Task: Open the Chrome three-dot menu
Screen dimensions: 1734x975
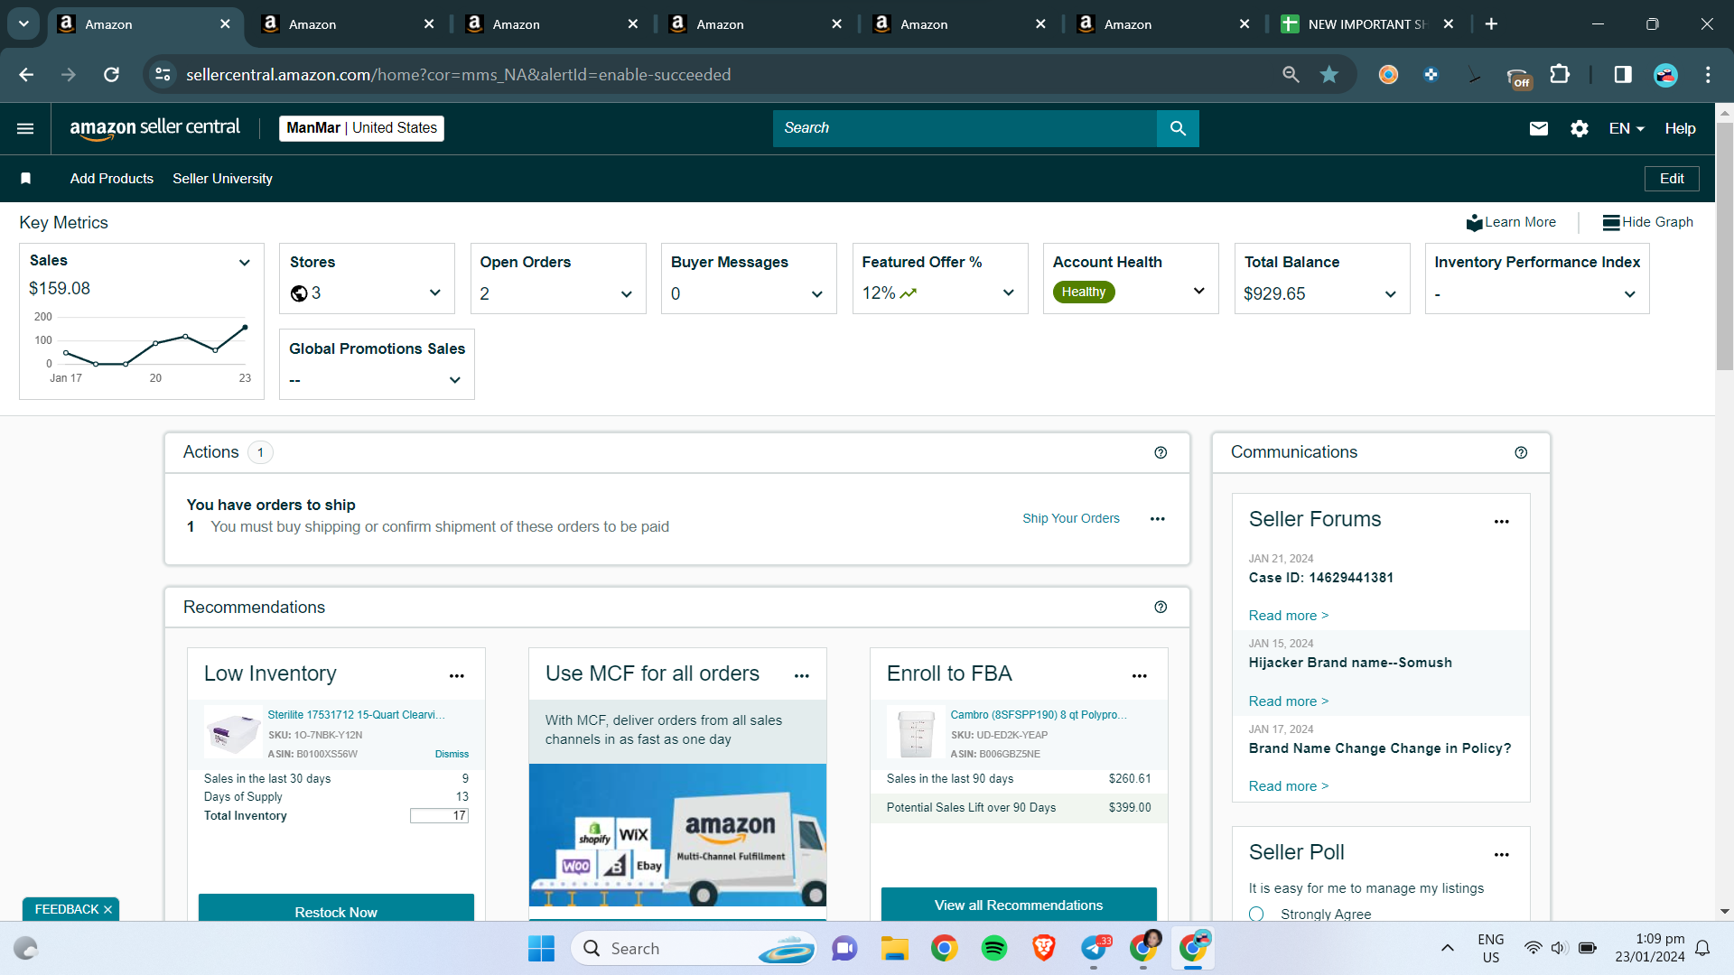Action: click(1708, 75)
